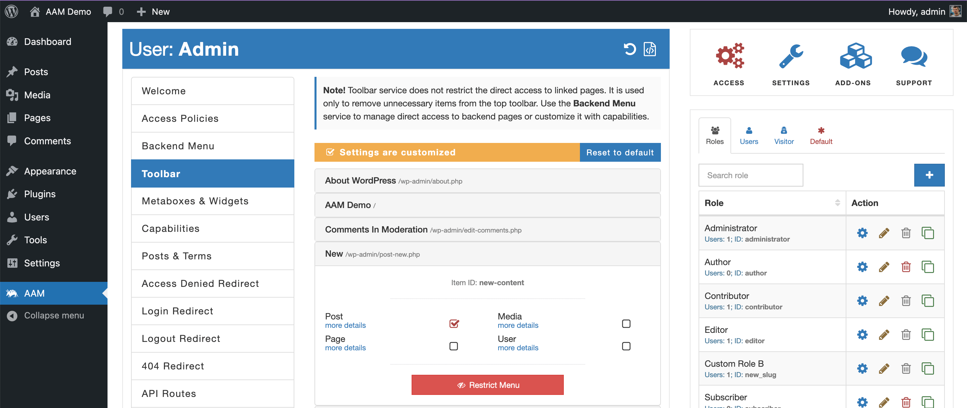The image size is (967, 408).
Task: Clone the Author role
Action: pos(928,267)
